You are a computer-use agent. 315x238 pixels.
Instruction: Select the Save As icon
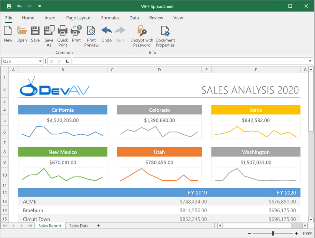tap(49, 33)
